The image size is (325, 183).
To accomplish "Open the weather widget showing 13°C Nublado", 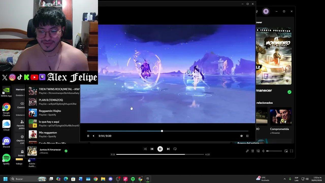I will (263, 179).
